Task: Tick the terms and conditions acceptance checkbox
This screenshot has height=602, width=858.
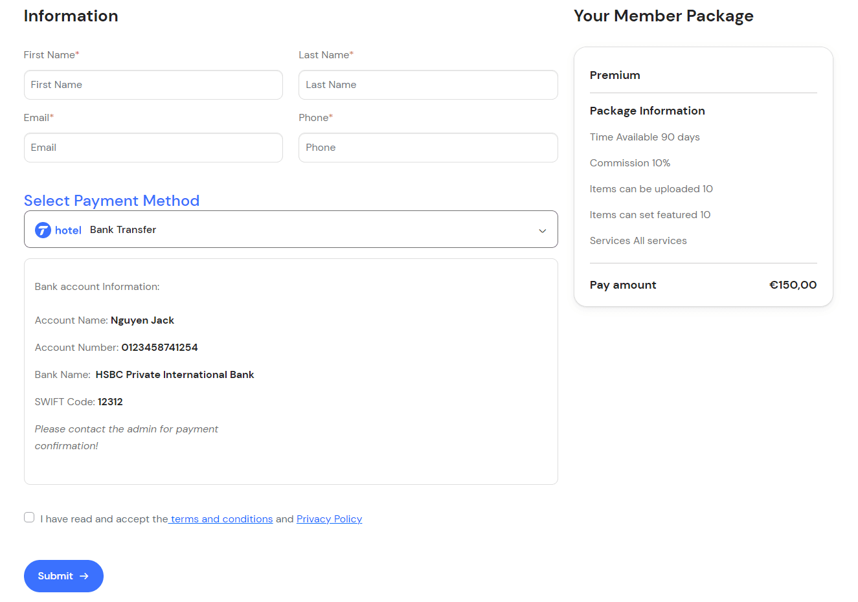Action: (x=29, y=517)
